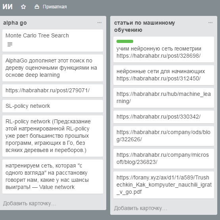Add a card to the статьи list
This screenshot has width=220, height=220.
click(140, 208)
